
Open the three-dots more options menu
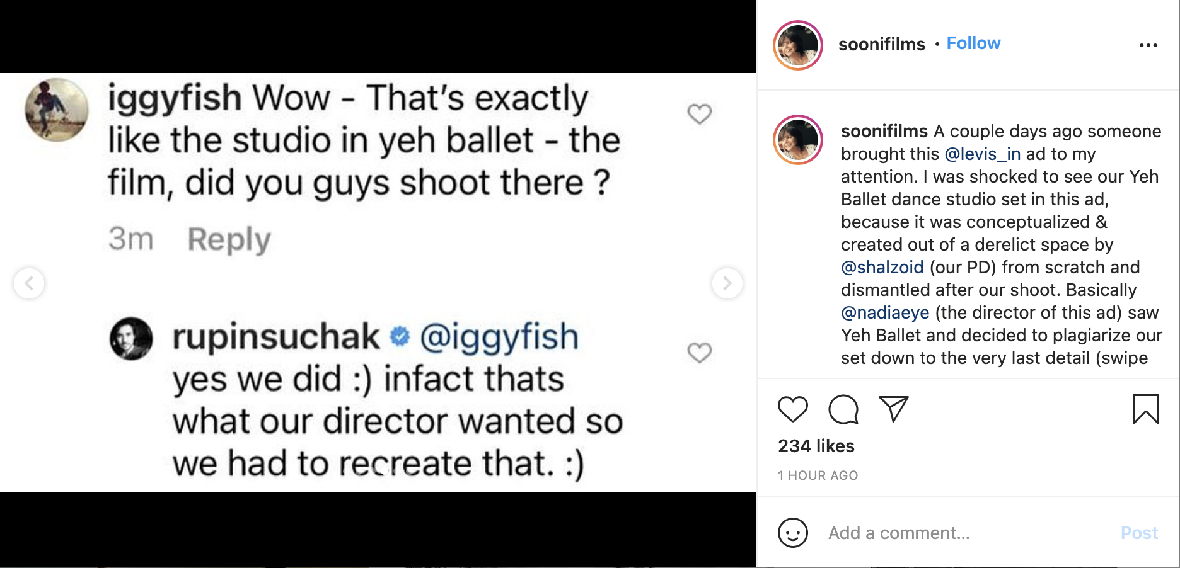point(1148,45)
